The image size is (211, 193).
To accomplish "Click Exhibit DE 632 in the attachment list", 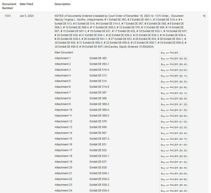I will (x=98, y=150).
